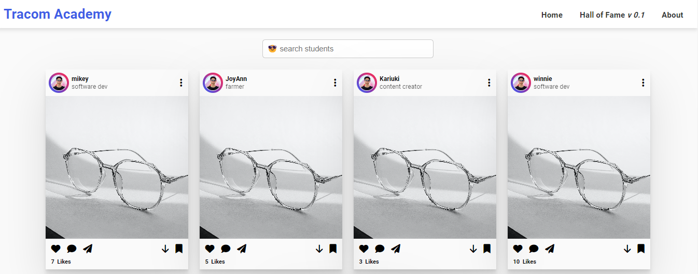Screen dimensions: 698x274
Task: Bookmark mikey's post
Action: point(179,249)
